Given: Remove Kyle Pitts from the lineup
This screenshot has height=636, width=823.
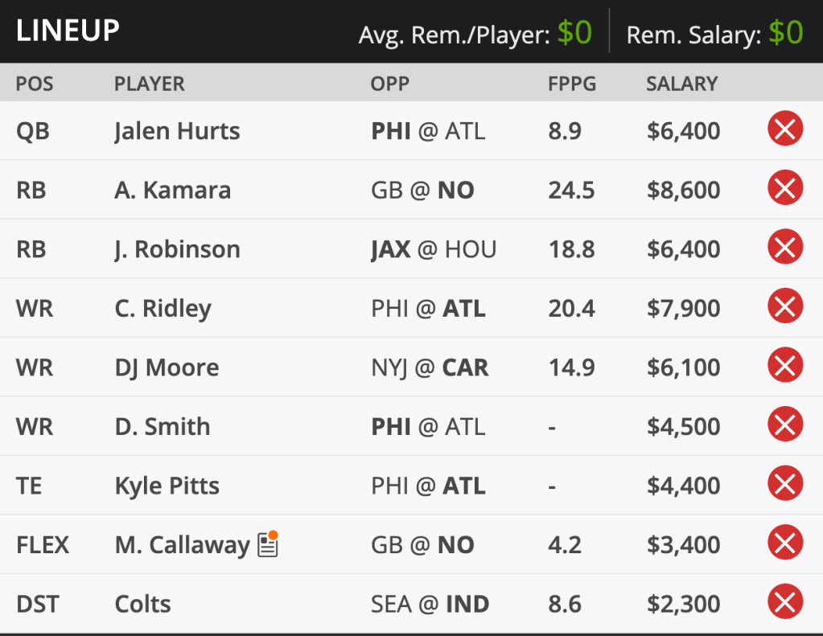Looking at the screenshot, I should click(x=785, y=485).
